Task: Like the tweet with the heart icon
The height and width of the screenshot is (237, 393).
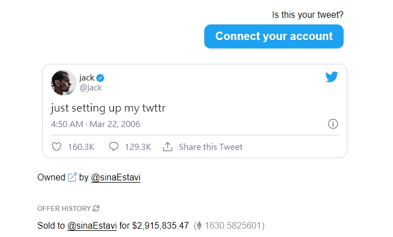Action: pyautogui.click(x=57, y=147)
